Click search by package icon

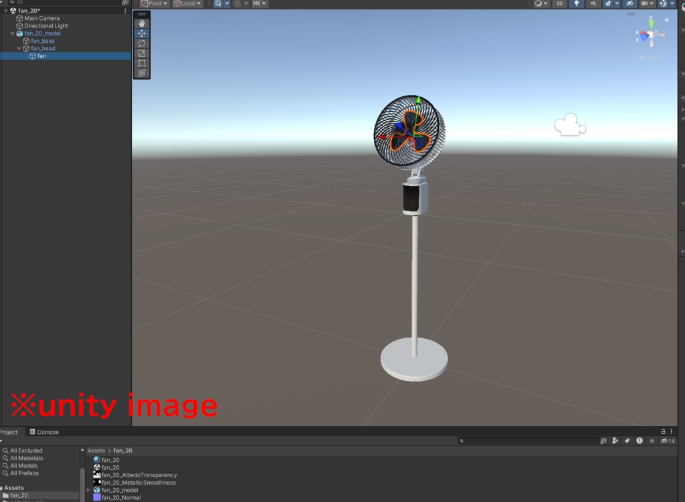[604, 441]
